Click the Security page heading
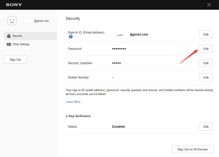This screenshot has height=157, width=219. 73,19
